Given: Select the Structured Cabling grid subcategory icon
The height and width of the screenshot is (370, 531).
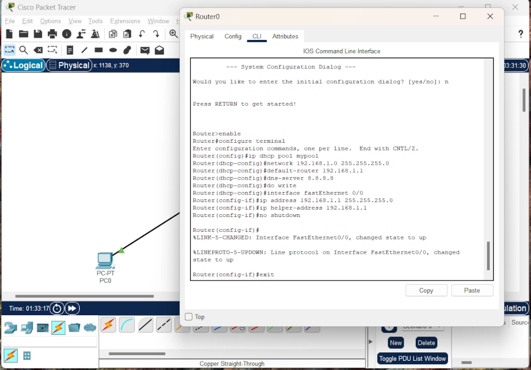Looking at the screenshot, I should pos(27,356).
